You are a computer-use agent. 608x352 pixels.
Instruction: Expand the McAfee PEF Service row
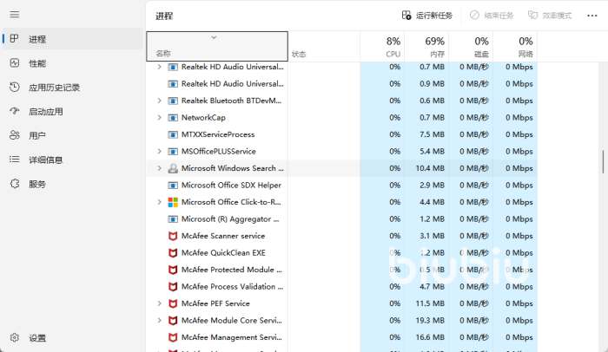(159, 303)
